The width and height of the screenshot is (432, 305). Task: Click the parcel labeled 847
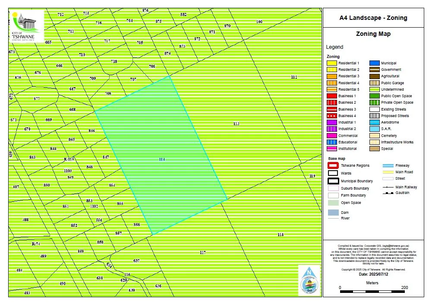click(106, 157)
